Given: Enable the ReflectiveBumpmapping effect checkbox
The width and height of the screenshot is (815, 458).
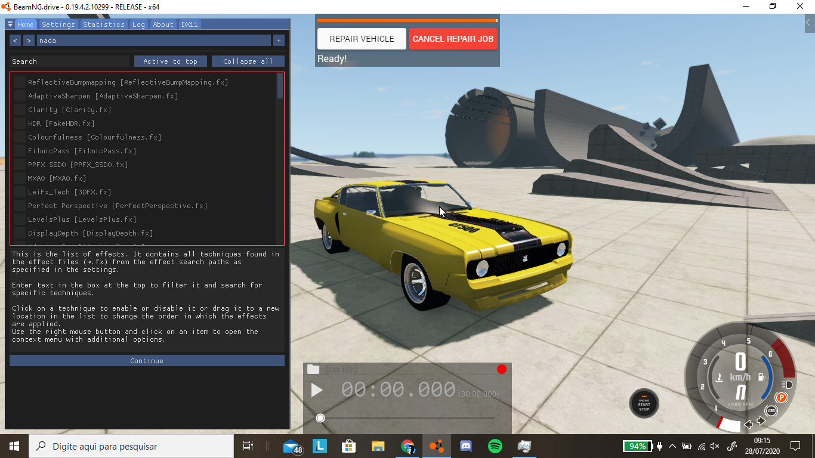Looking at the screenshot, I should point(20,82).
